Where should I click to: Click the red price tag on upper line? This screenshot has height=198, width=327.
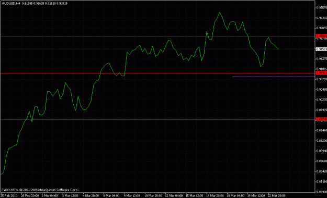(321, 36)
